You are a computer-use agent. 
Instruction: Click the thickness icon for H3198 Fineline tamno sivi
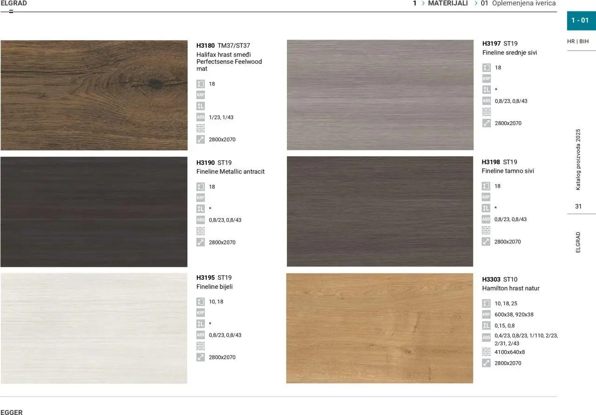tap(486, 186)
